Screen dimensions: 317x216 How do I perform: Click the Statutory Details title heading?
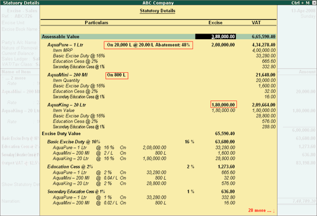(x=157, y=11)
